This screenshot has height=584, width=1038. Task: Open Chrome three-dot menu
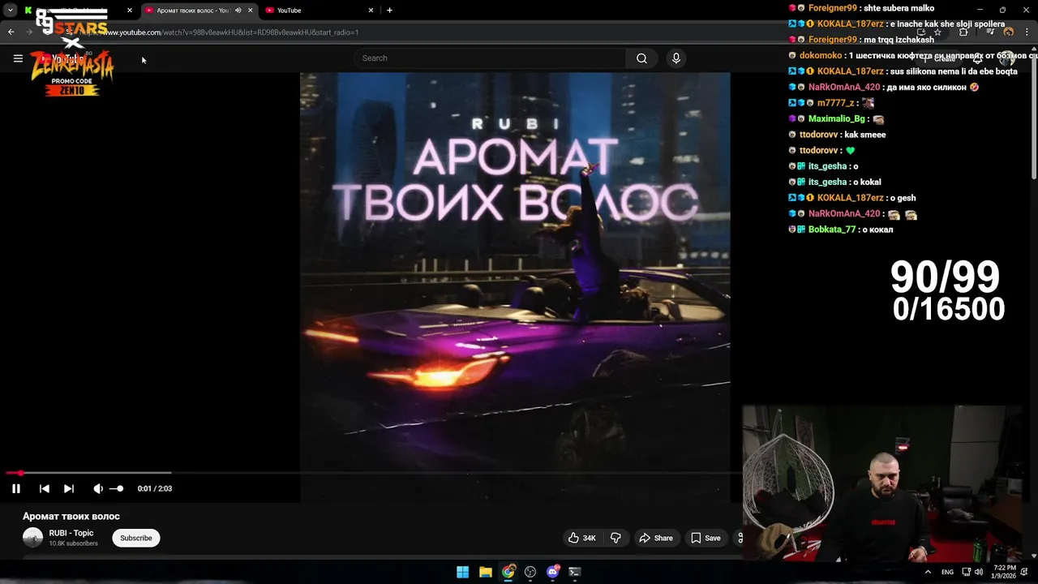pos(1027,32)
